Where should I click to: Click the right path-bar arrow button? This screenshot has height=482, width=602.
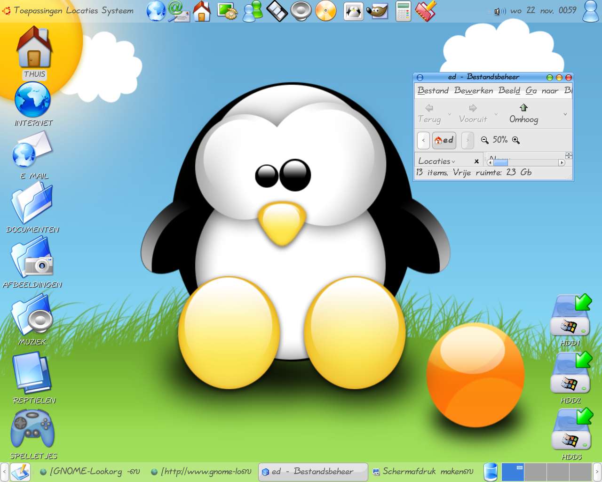click(467, 140)
